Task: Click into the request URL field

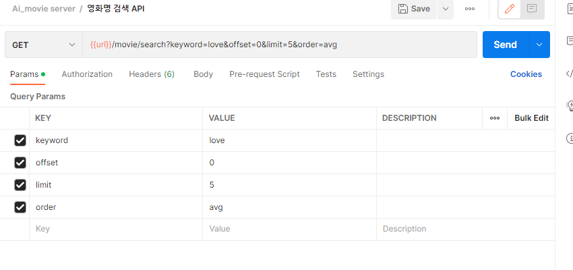Action: [280, 45]
